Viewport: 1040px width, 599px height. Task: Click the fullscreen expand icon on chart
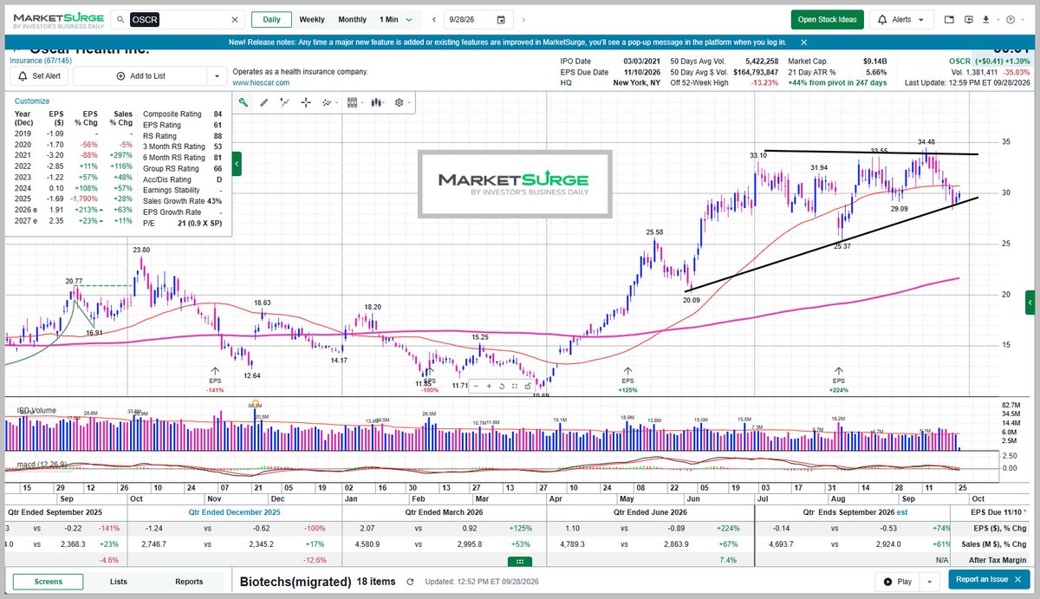click(x=515, y=387)
